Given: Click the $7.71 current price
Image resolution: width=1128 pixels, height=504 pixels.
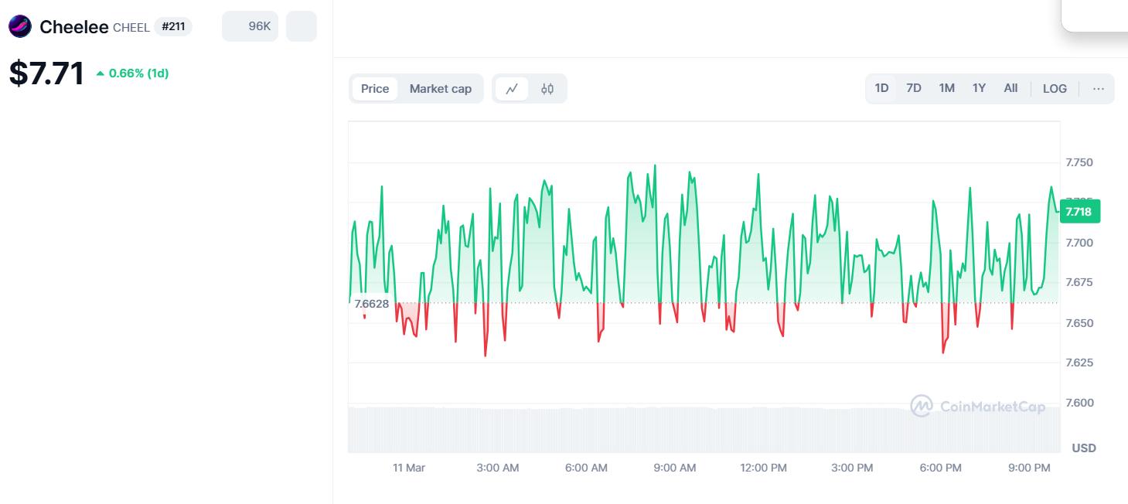Looking at the screenshot, I should point(46,73).
